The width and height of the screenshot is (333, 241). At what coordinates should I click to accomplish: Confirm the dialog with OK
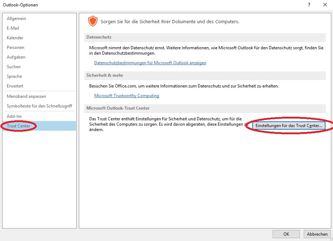[x=286, y=234]
